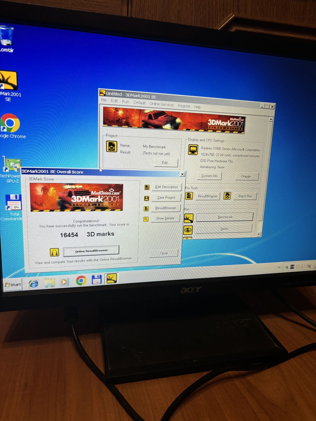Viewport: 316px width, 421px height.
Task: Minimize the 3DMark2001 SE main window
Action: coord(262,106)
